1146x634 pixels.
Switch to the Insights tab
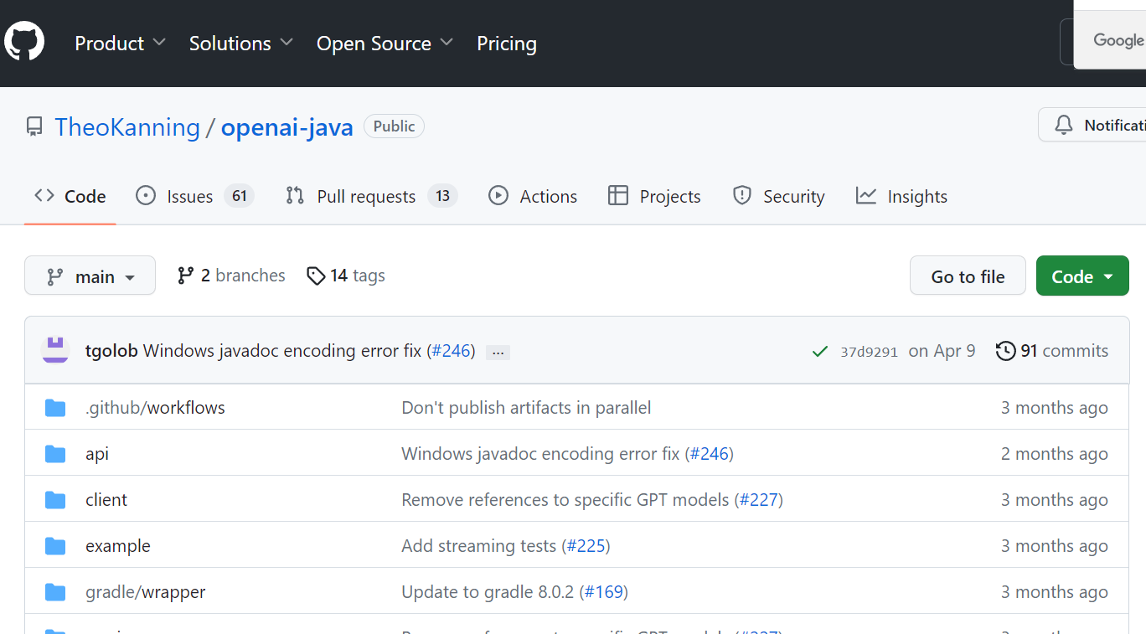pos(901,196)
